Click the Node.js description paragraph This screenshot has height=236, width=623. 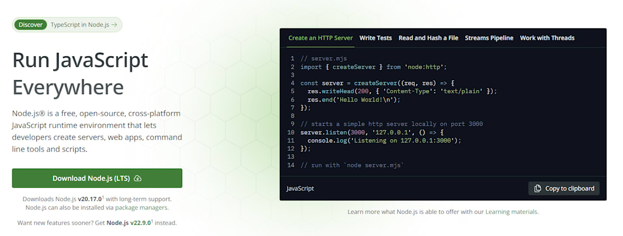coord(97,131)
